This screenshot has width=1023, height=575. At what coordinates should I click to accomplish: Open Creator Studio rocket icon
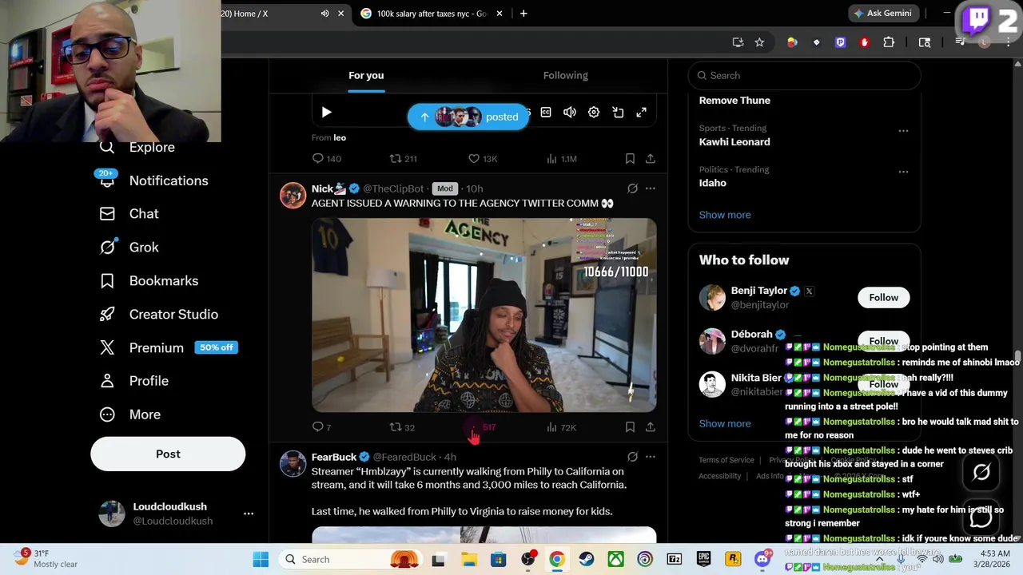(107, 315)
